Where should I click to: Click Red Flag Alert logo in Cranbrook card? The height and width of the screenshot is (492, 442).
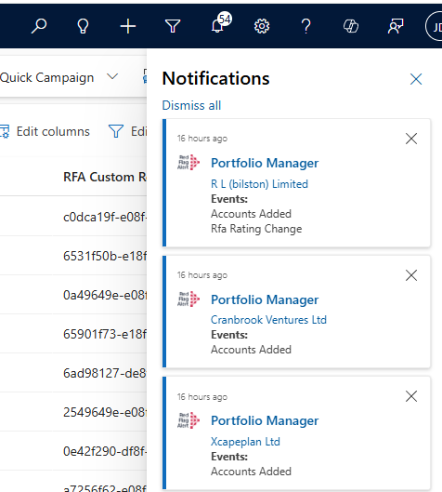click(188, 299)
